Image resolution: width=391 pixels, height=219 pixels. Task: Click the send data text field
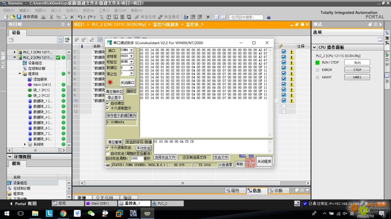click(x=211, y=146)
